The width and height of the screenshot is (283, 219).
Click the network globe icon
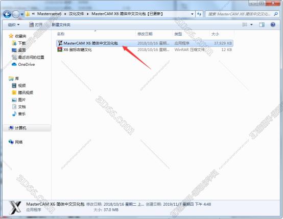tap(11, 142)
